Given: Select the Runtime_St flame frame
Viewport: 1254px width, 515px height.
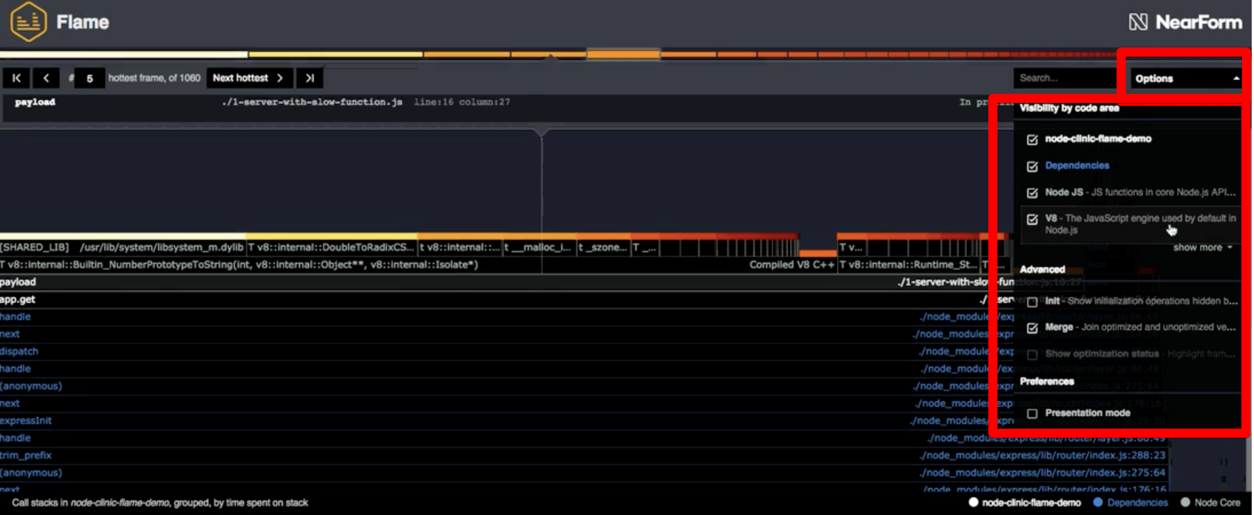Looking at the screenshot, I should pyautogui.click(x=909, y=264).
